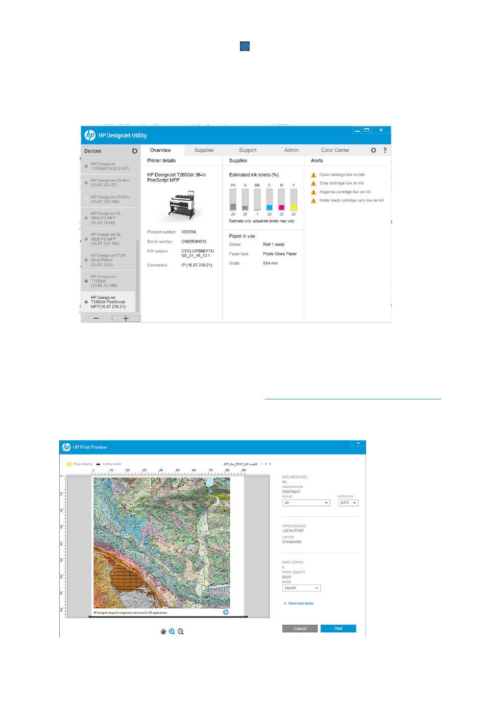Close the HP Print Preview window
The height and width of the screenshot is (714, 485).
[358, 443]
